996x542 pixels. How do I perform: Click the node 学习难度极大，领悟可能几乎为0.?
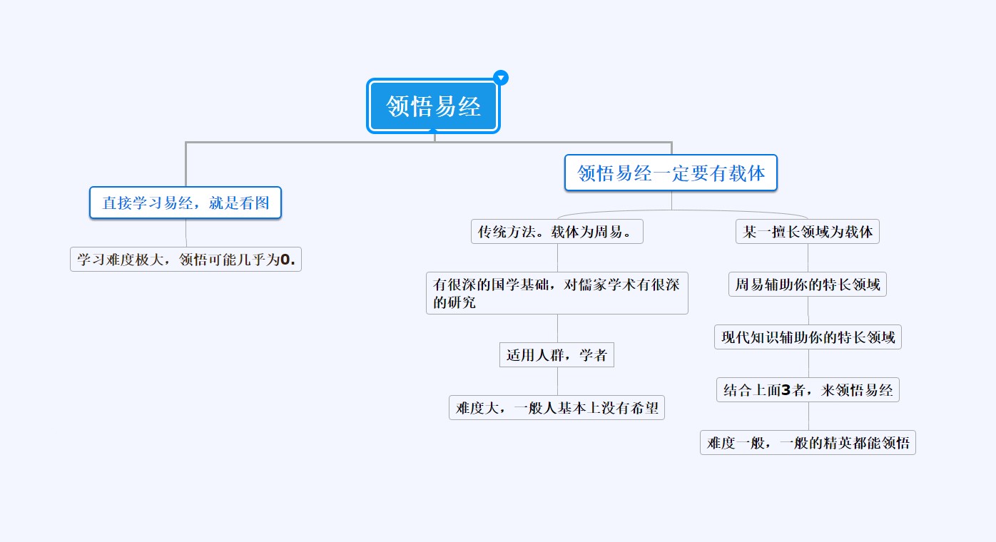186,259
